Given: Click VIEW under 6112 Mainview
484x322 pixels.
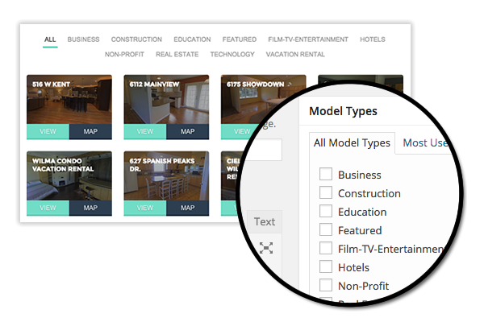Looking at the screenshot, I should click(145, 131).
